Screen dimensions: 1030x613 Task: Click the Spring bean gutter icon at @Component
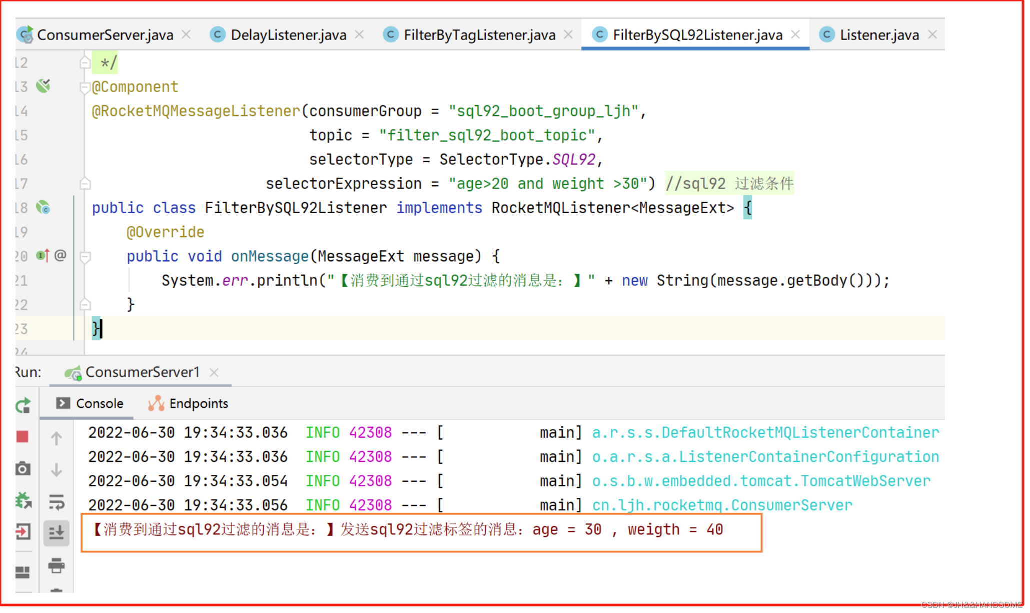coord(44,86)
